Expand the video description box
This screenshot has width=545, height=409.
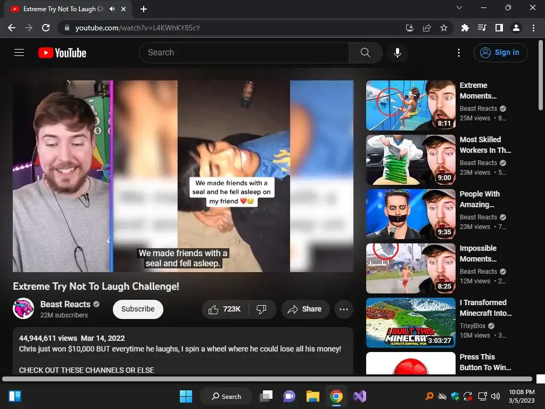tap(183, 350)
